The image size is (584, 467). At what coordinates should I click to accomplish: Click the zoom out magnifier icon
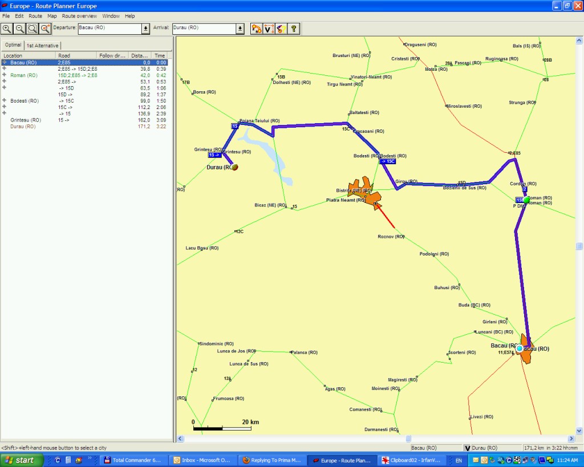(x=19, y=29)
